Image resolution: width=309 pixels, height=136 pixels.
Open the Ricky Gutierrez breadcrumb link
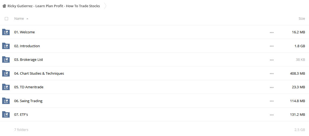click(54, 6)
